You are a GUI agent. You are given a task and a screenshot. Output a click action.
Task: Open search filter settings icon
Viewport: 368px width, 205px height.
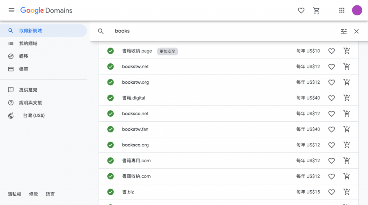(x=344, y=31)
